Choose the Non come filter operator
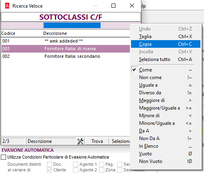 166,77
